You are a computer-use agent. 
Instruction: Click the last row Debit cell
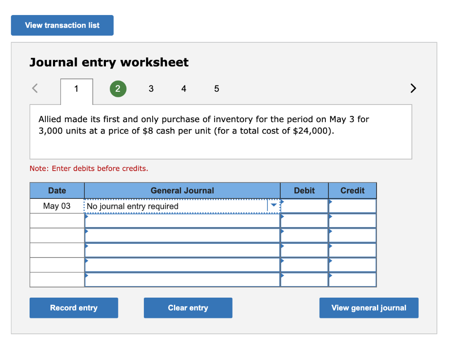pyautogui.click(x=304, y=280)
